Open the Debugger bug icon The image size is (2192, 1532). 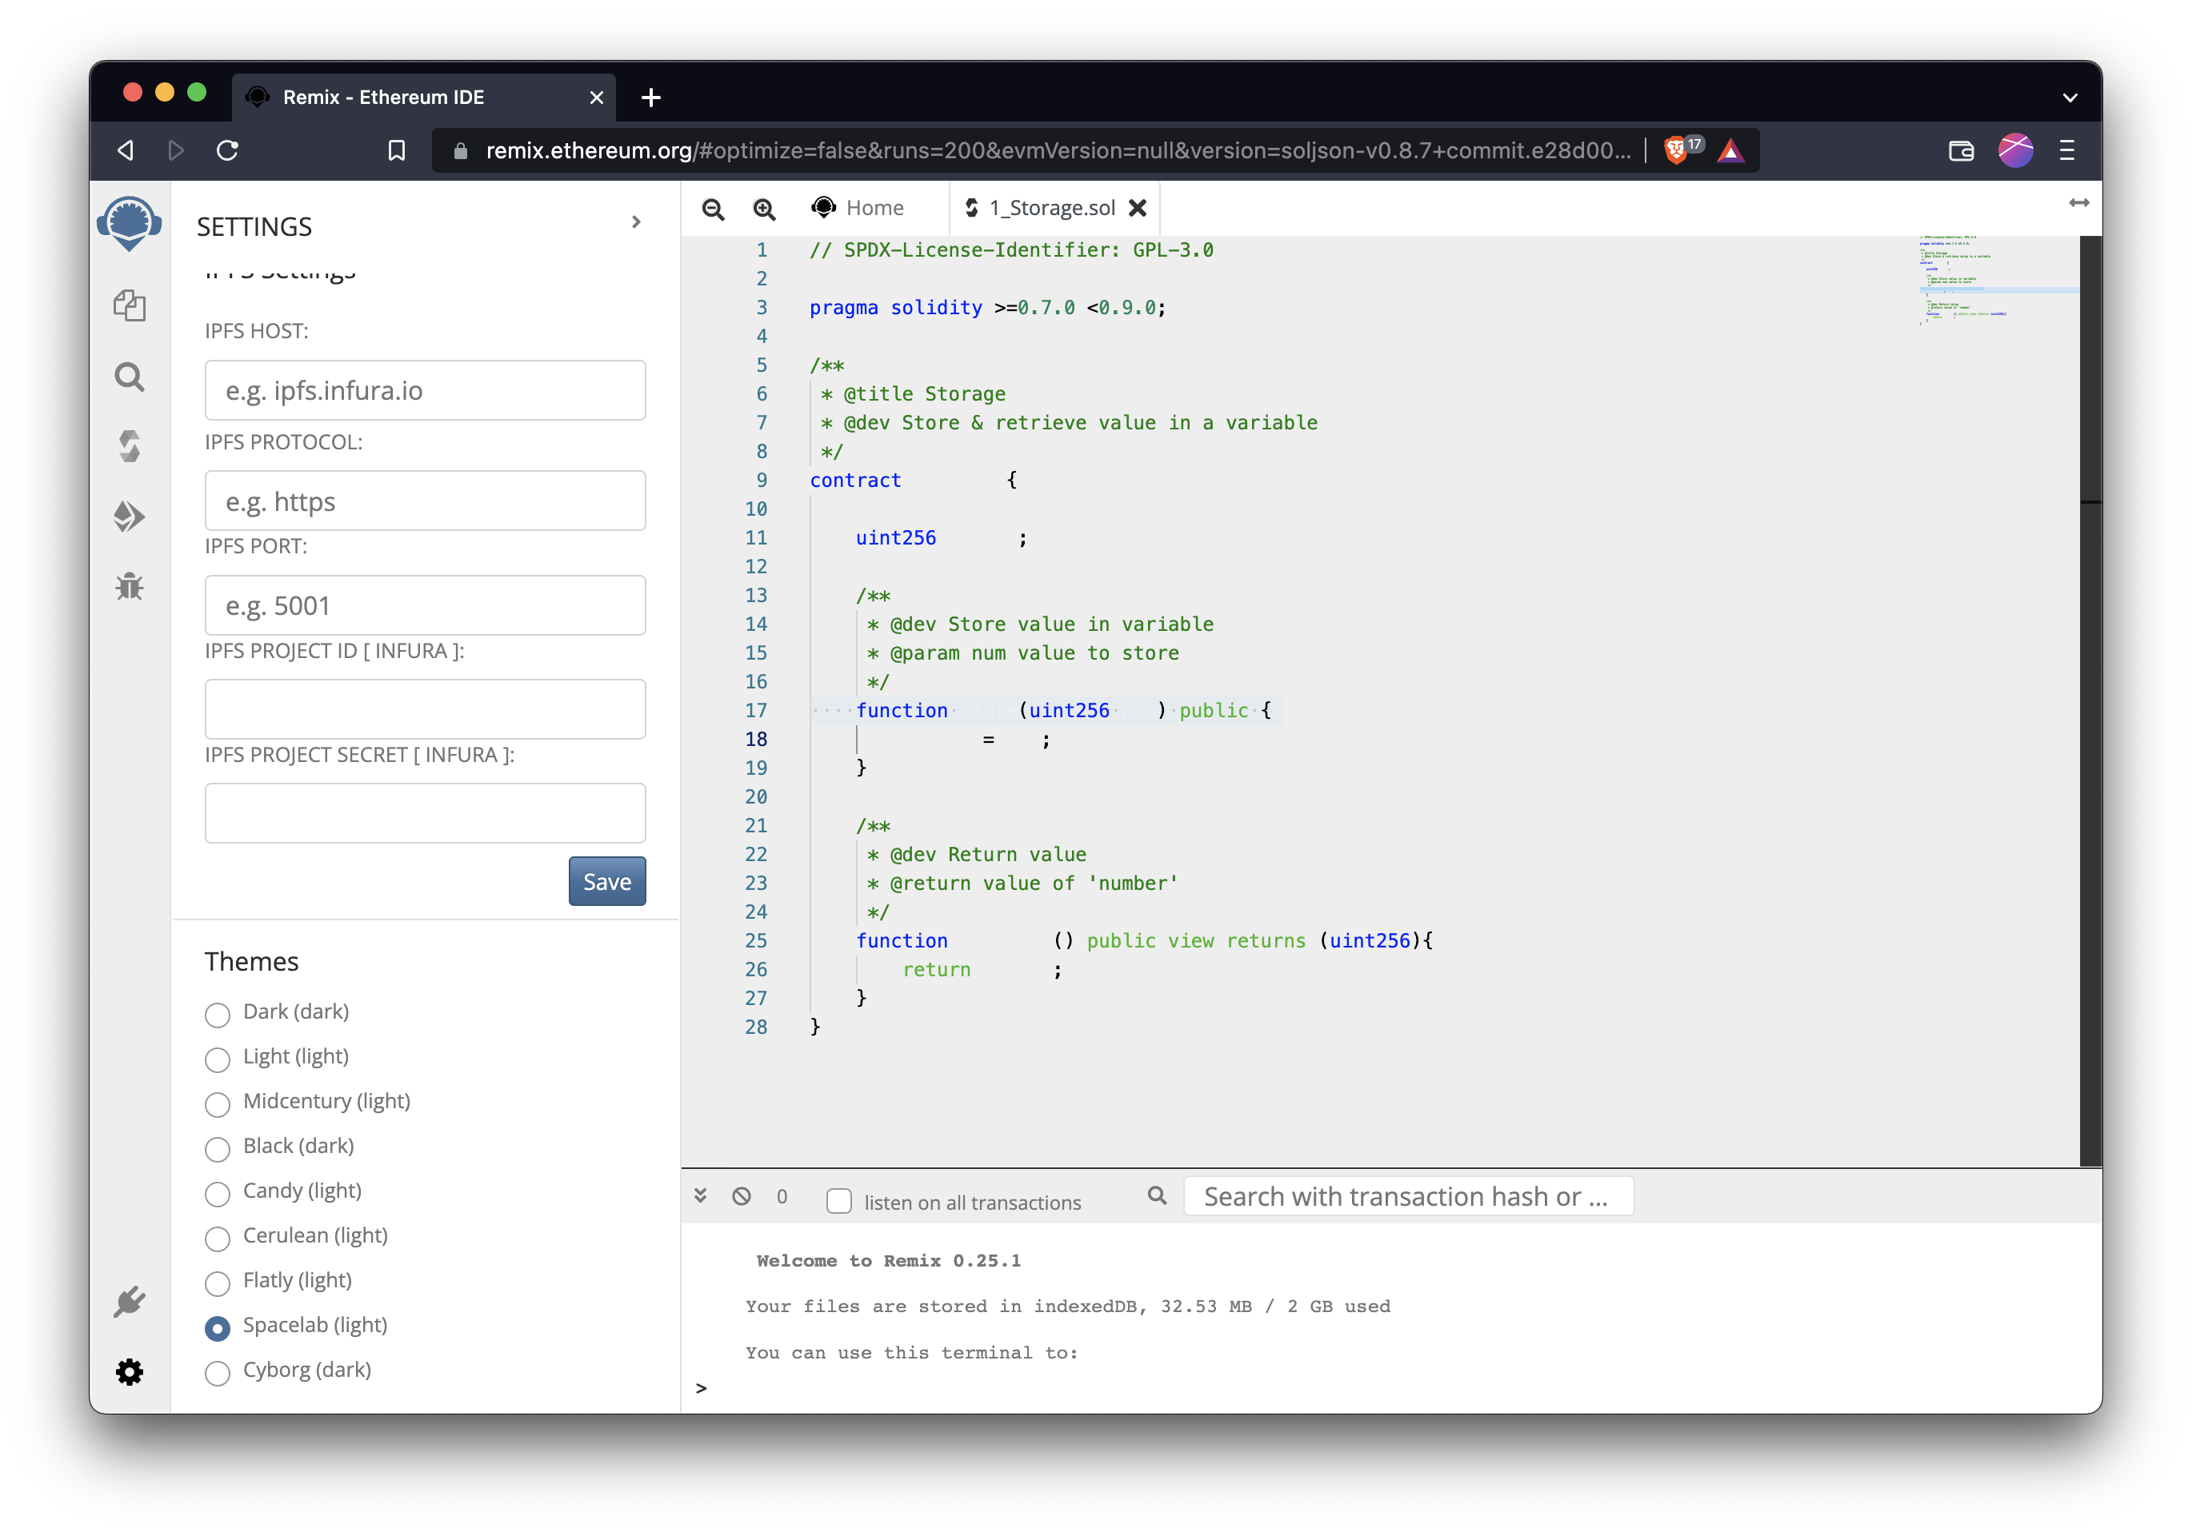click(x=129, y=586)
